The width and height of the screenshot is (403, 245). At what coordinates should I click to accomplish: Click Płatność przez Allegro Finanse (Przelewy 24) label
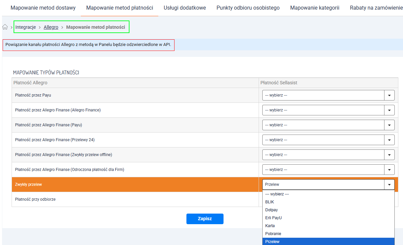(55, 140)
